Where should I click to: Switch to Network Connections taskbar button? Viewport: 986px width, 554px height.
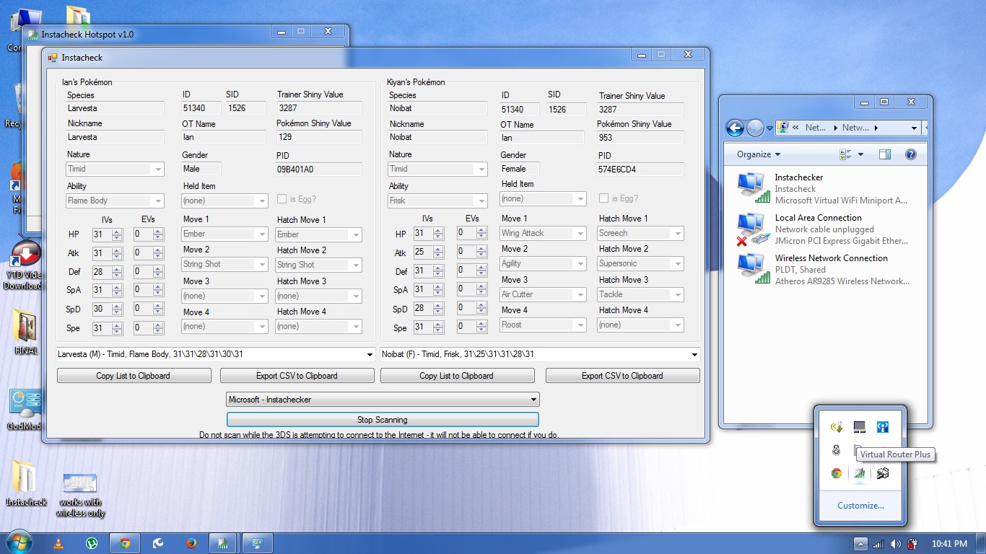tap(257, 543)
